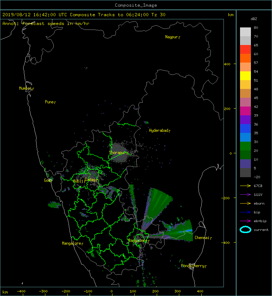Click the cyan current ellipse legend icon
Image resolution: width=272 pixels, height=296 pixels.
245,230
